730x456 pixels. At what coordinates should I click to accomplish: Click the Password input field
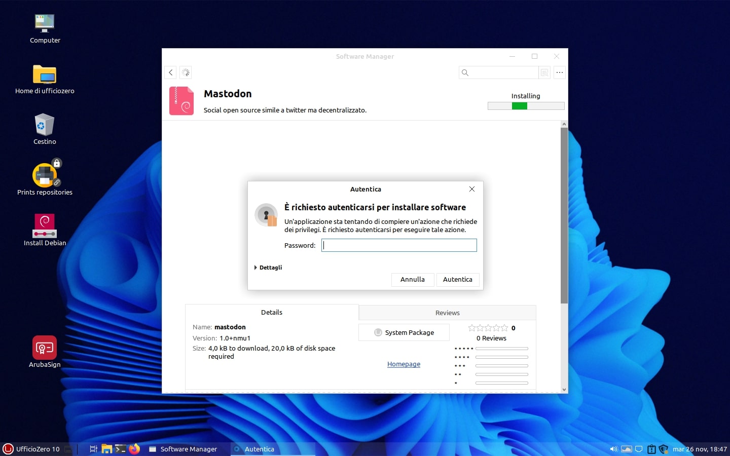tap(399, 245)
